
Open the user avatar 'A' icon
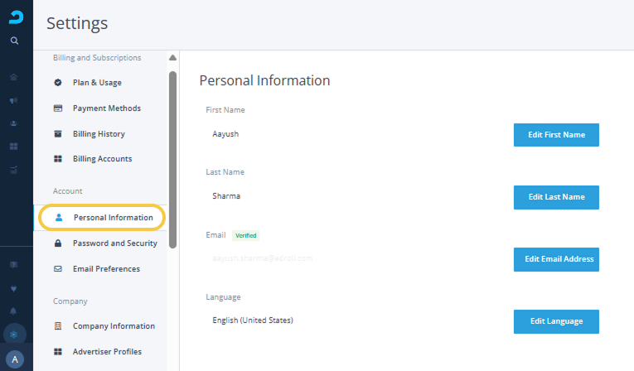click(14, 359)
